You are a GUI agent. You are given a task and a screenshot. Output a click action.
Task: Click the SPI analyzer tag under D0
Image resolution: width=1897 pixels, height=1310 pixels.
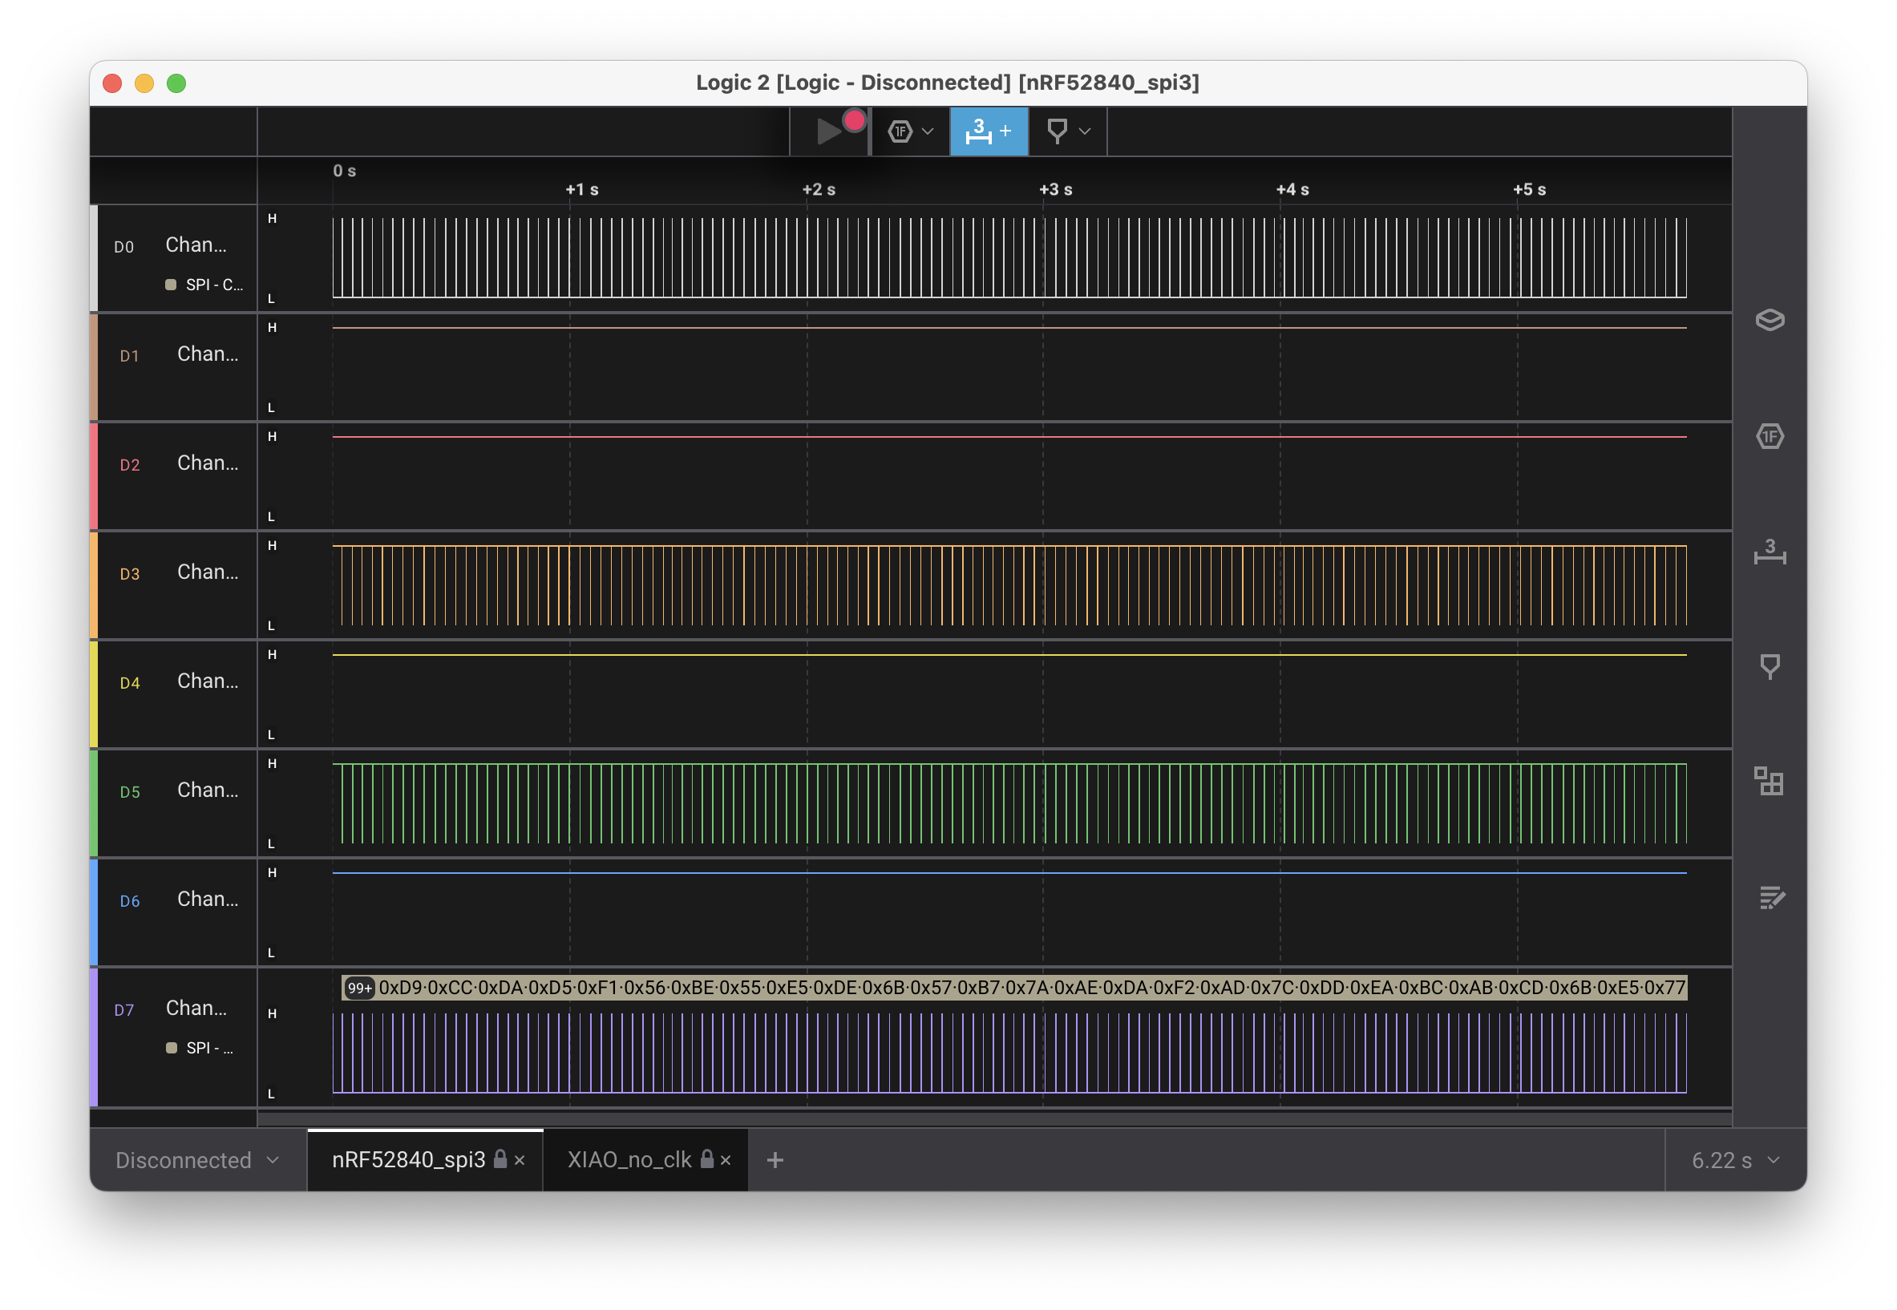coord(204,285)
